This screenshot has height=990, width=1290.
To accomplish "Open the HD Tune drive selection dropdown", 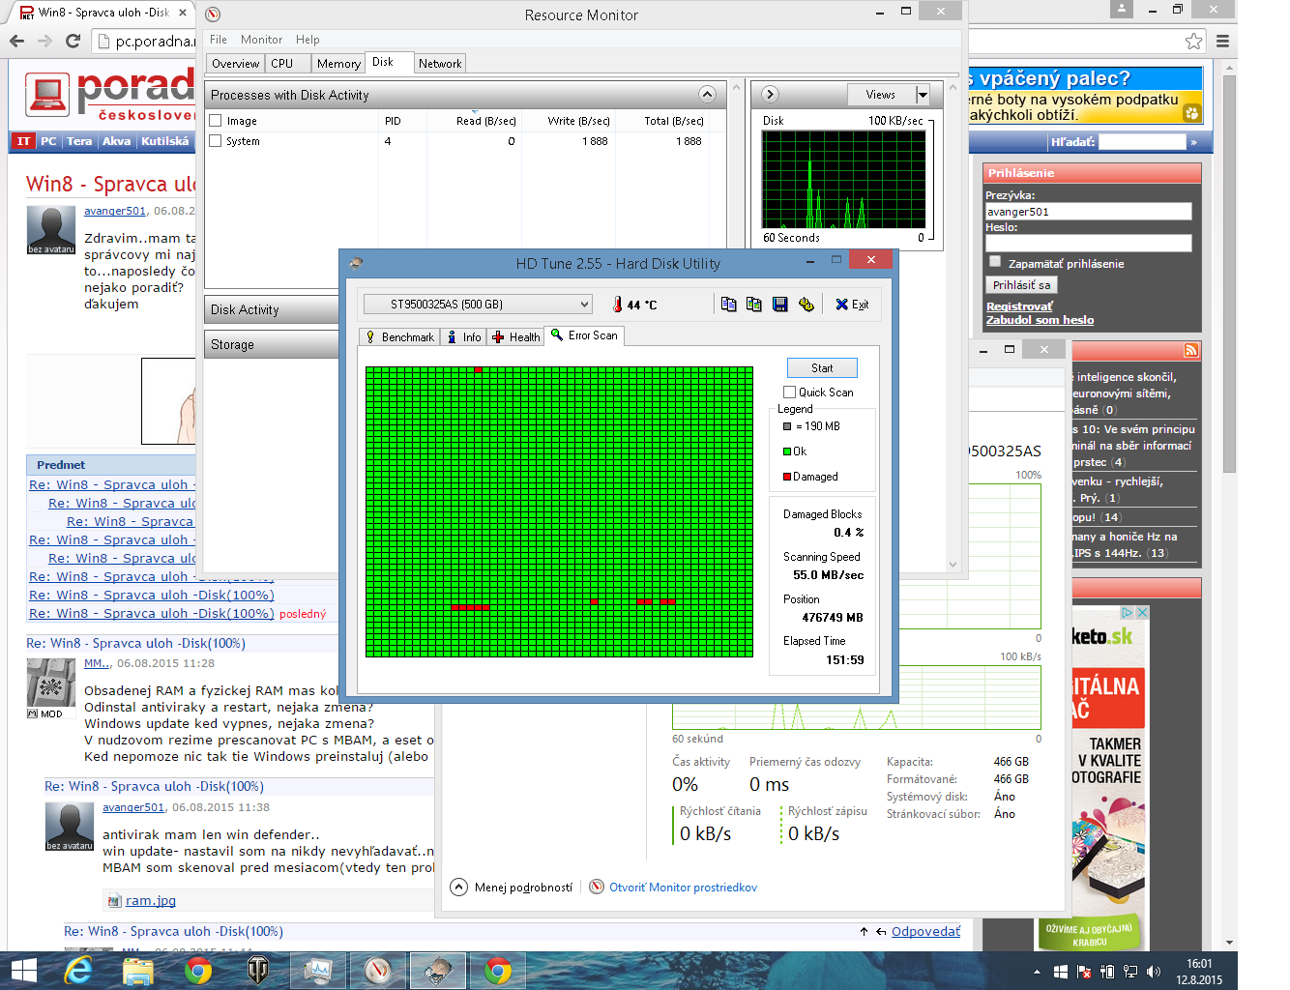I will pos(478,305).
